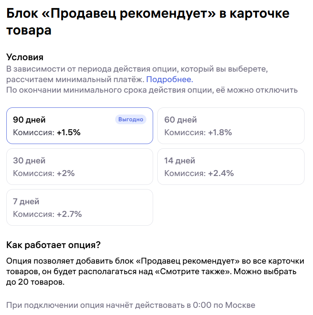Choose the 7 дней option card
This screenshot has width=313, height=315.
pos(79,208)
